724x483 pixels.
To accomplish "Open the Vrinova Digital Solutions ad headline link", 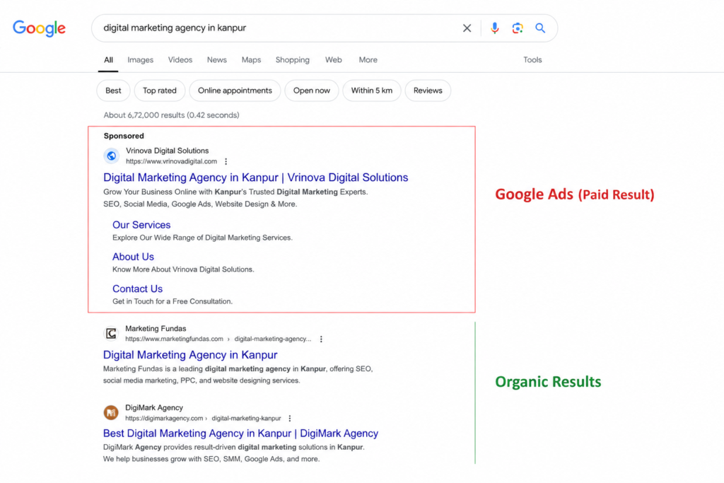I will pyautogui.click(x=255, y=178).
